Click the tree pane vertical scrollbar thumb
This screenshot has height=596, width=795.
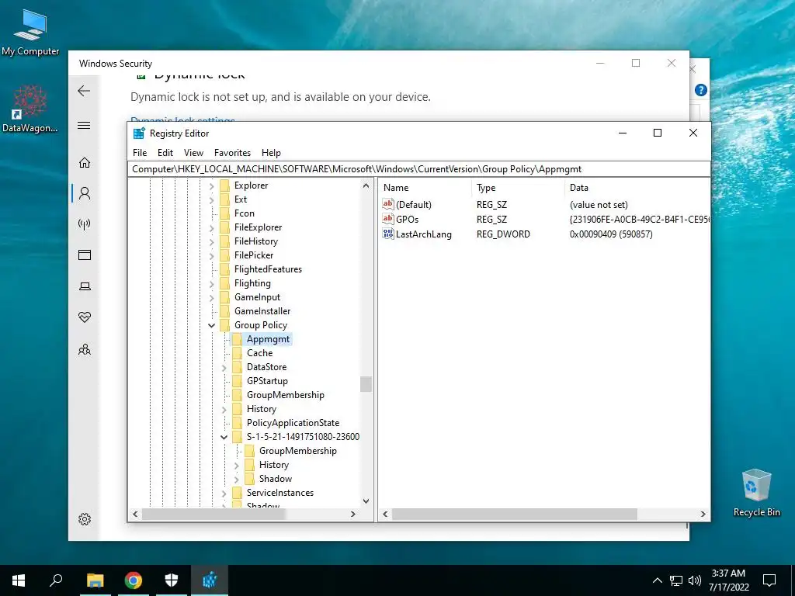coord(366,384)
